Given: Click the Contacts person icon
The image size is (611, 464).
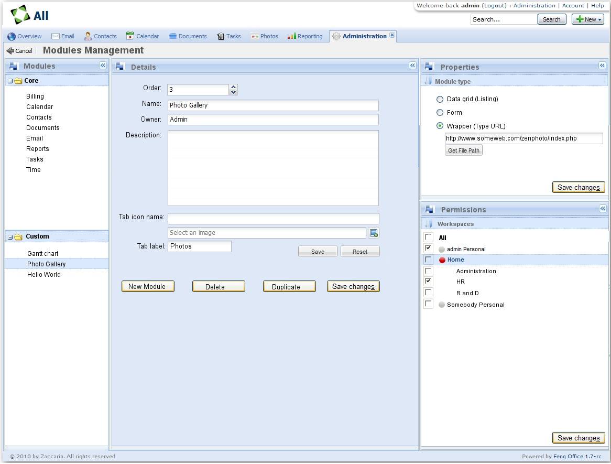Looking at the screenshot, I should click(88, 36).
